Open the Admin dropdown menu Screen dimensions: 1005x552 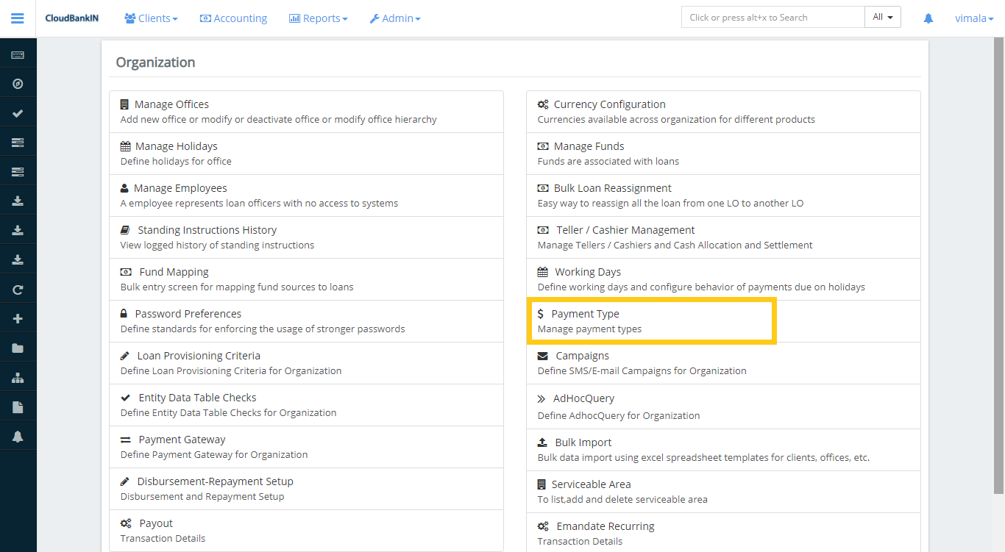click(395, 18)
